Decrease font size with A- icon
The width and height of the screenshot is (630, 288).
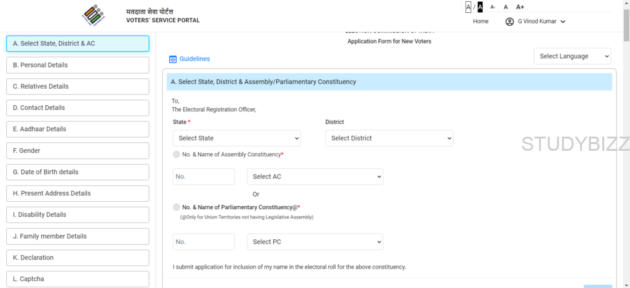click(x=493, y=7)
